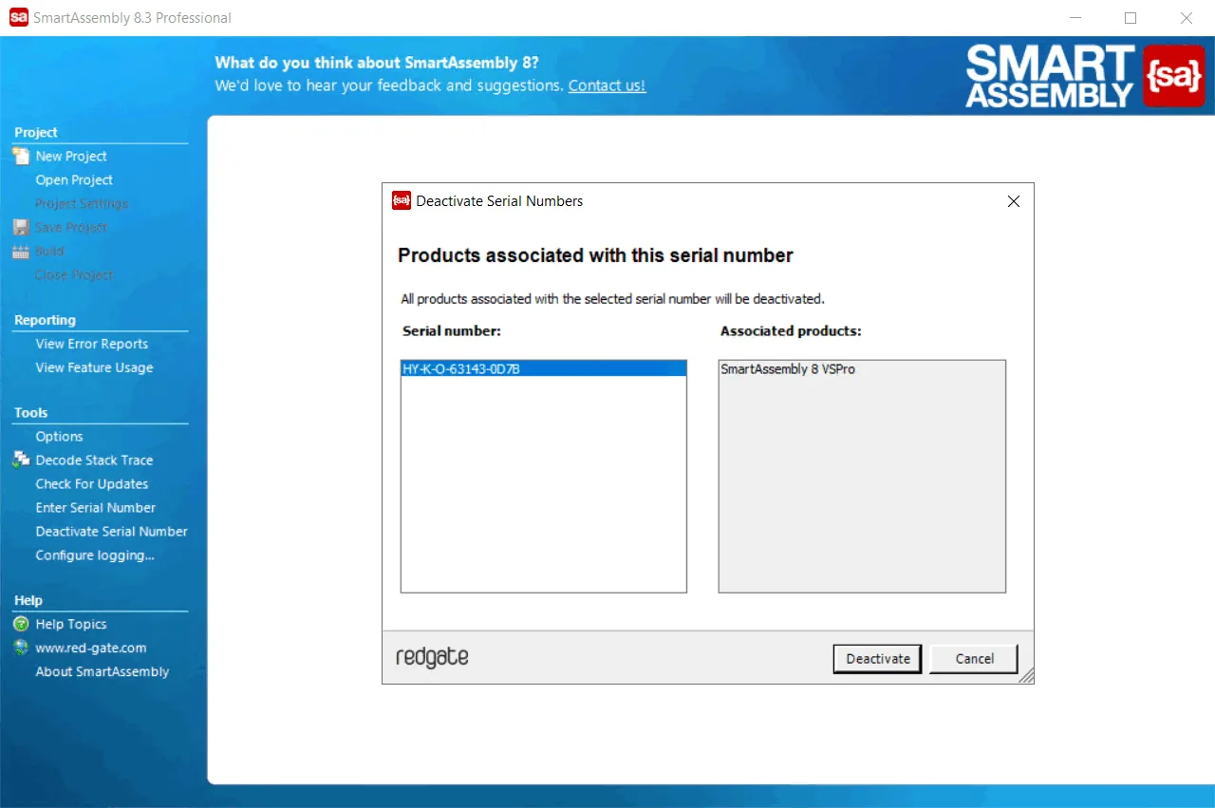Choose Check For Updates

pos(92,483)
